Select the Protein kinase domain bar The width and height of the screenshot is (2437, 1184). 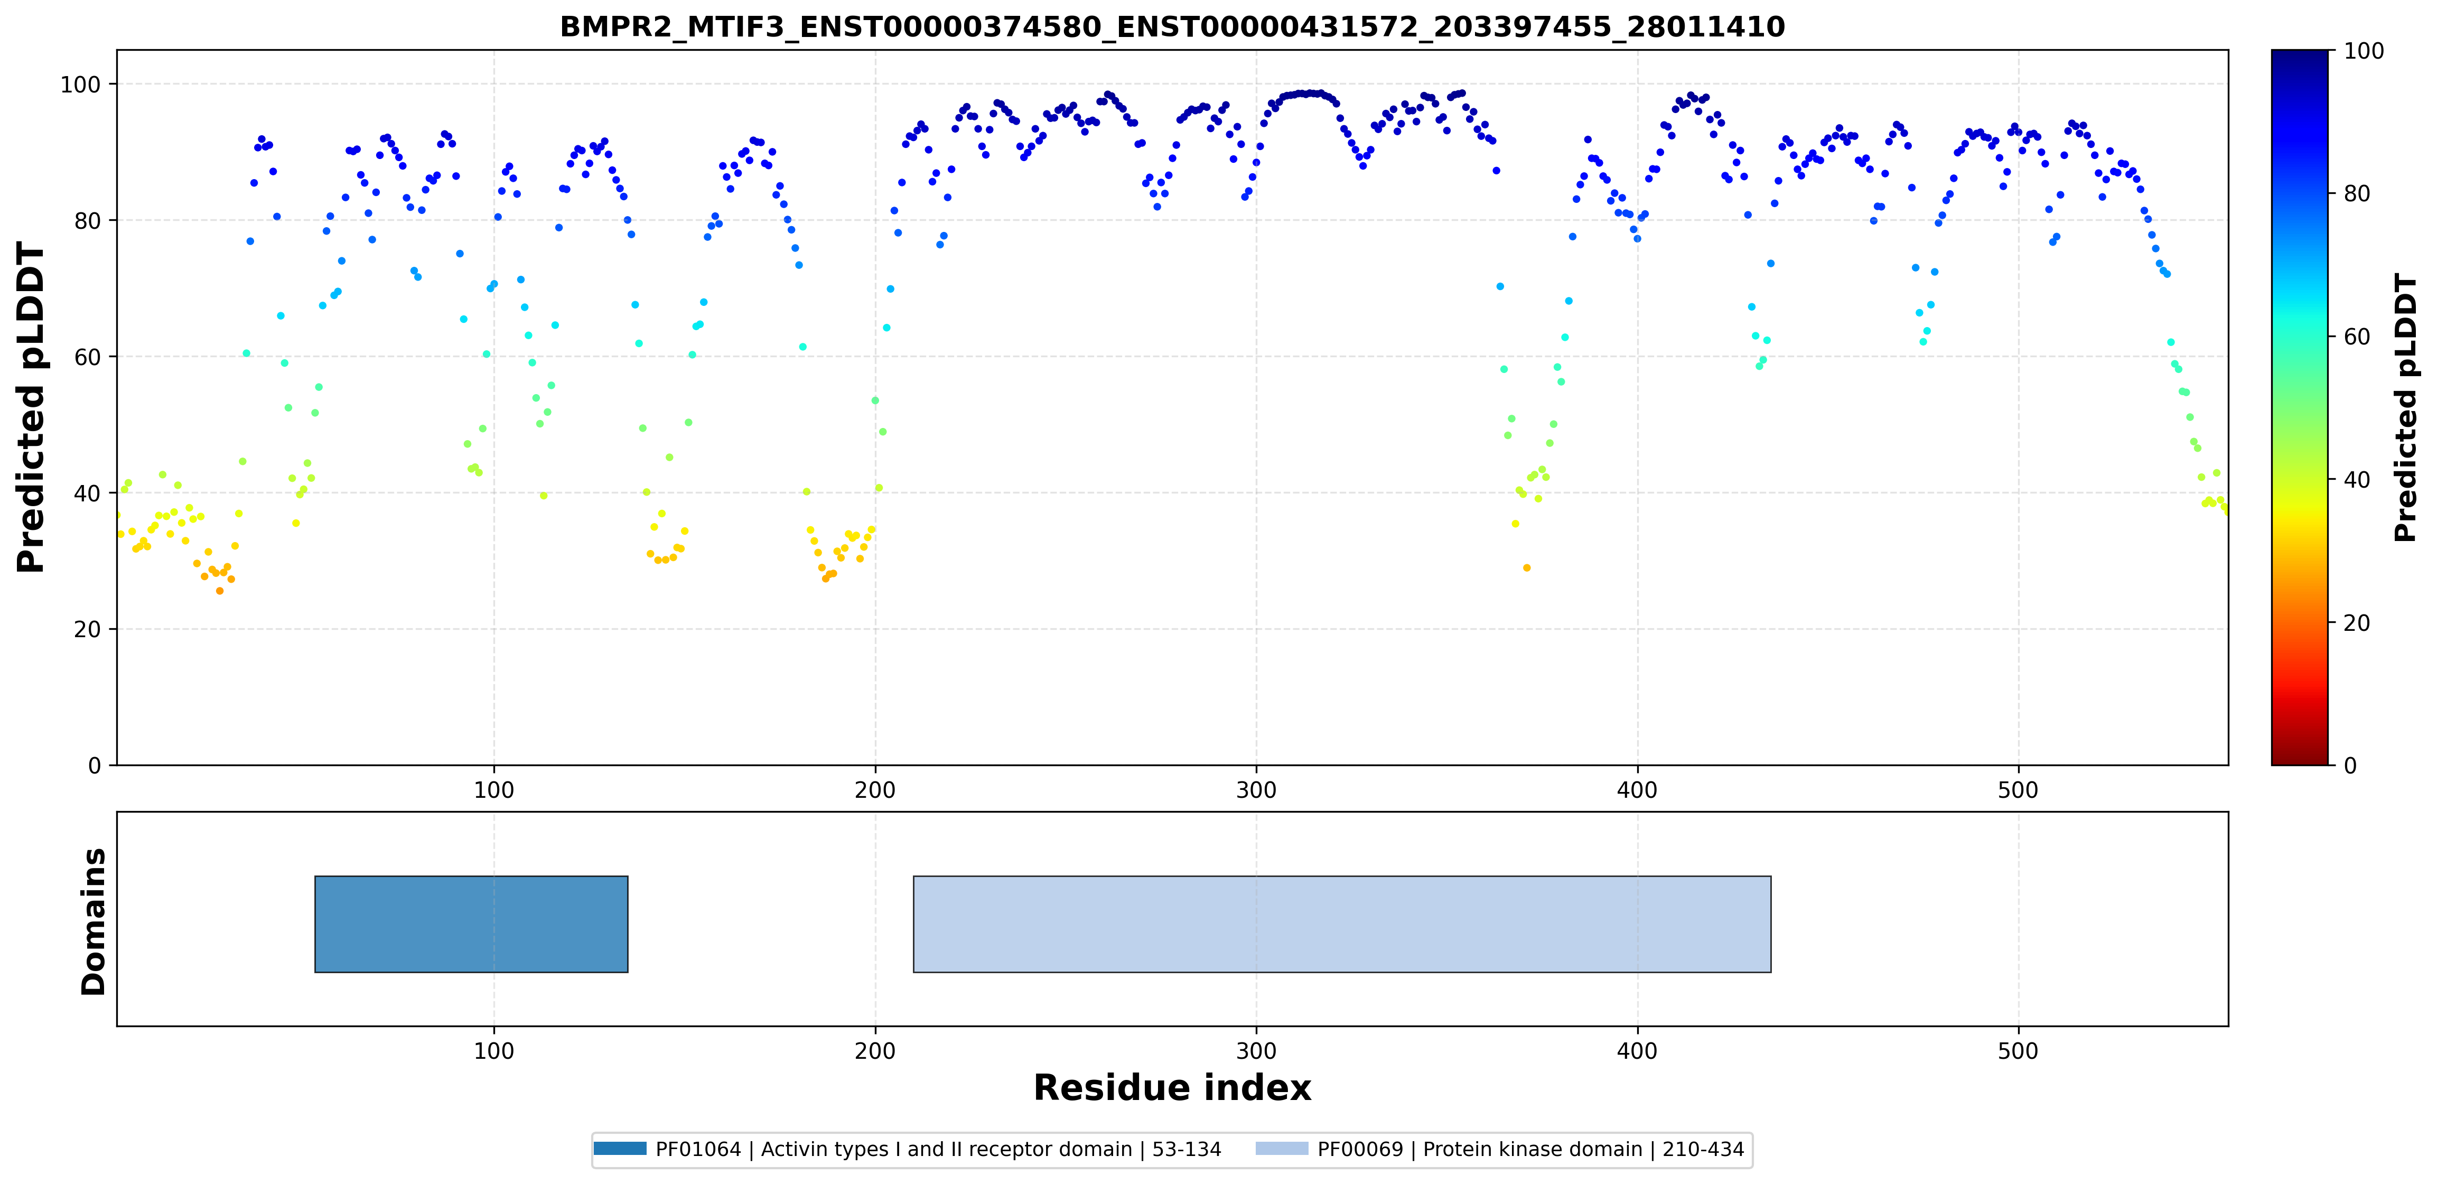[x=1341, y=924]
